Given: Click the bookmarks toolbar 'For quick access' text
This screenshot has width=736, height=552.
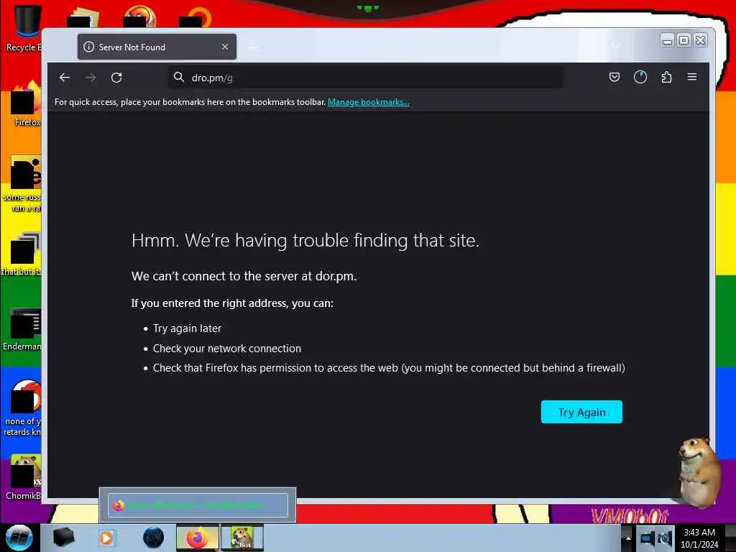Looking at the screenshot, I should 190,102.
